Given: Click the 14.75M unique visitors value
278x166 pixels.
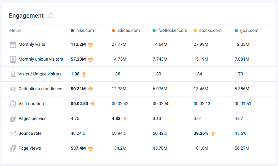Looking at the screenshot, I should coord(119,59).
